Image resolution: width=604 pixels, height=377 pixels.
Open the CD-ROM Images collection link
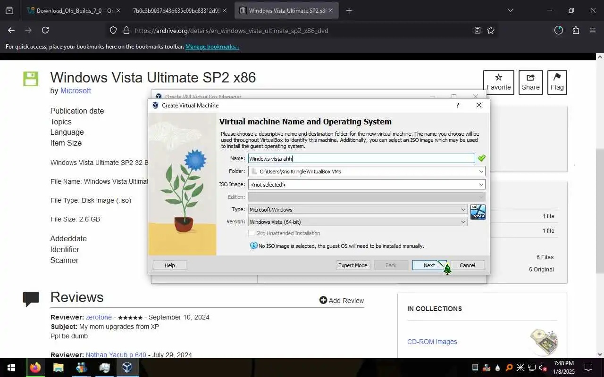tap(432, 342)
